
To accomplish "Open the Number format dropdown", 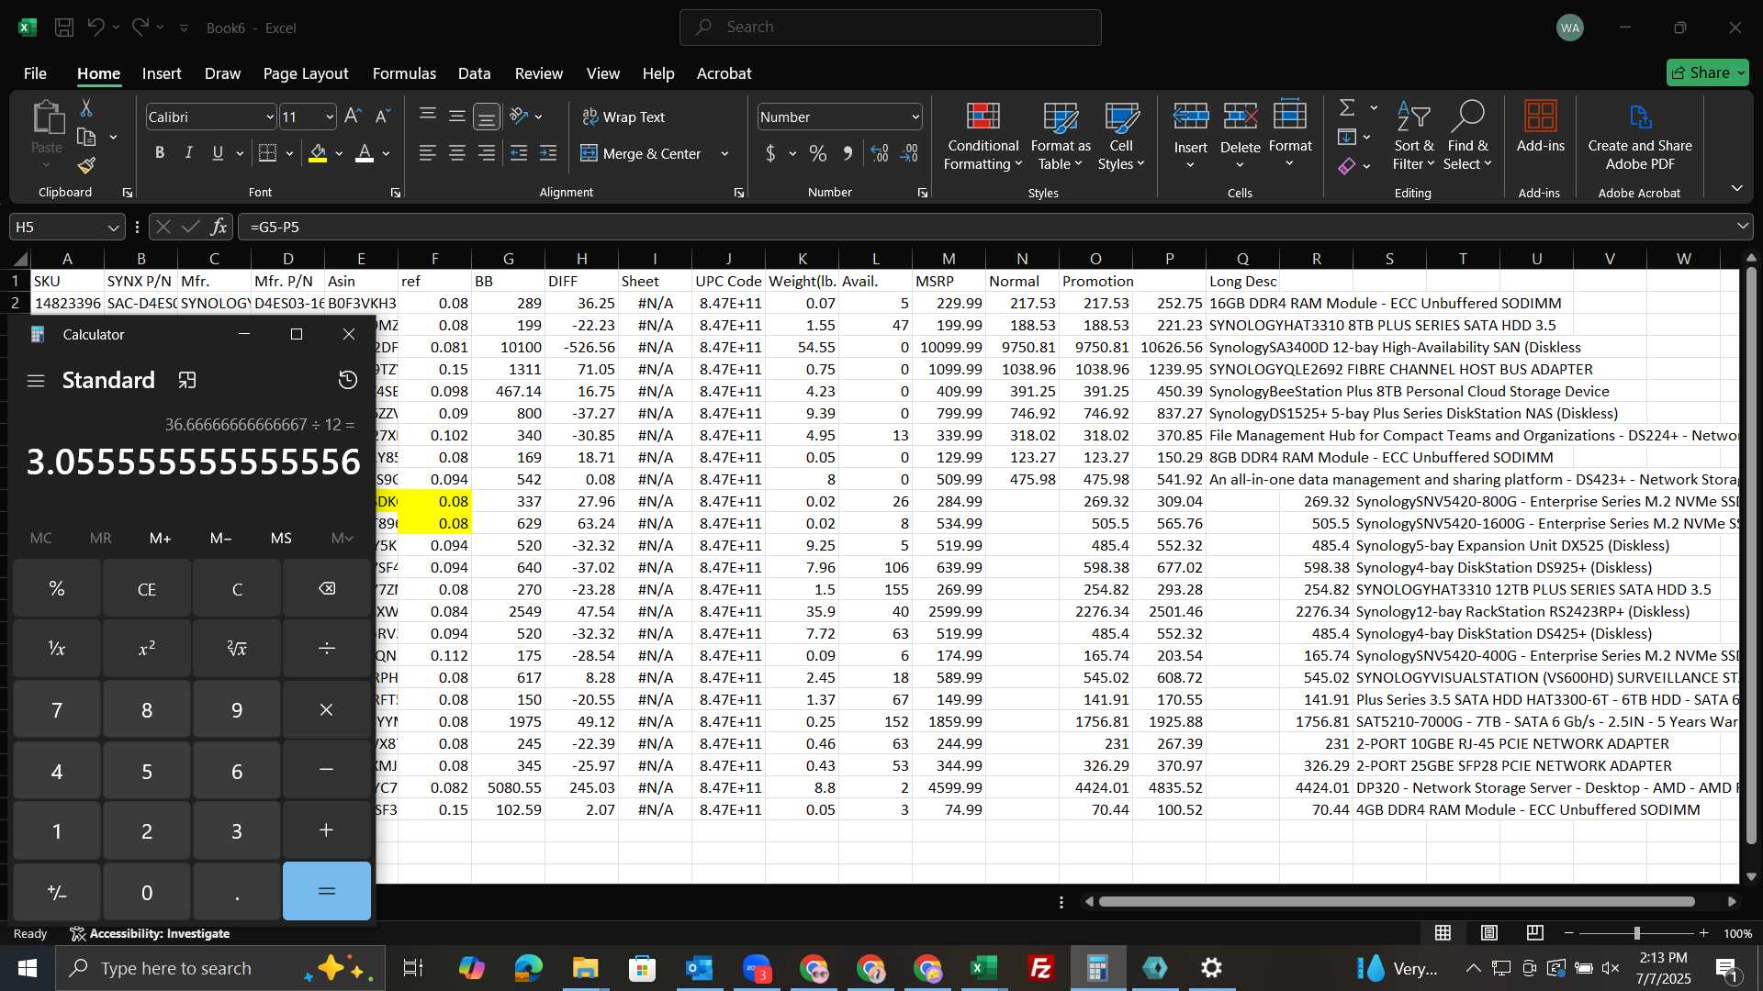I will pyautogui.click(x=915, y=117).
